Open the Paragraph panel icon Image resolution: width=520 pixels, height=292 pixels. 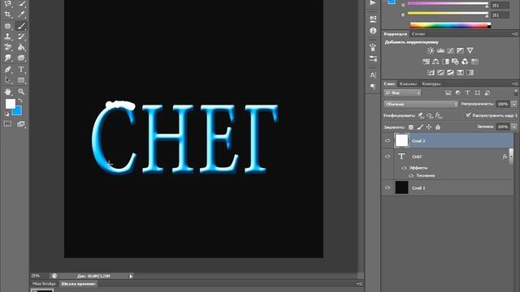click(373, 87)
